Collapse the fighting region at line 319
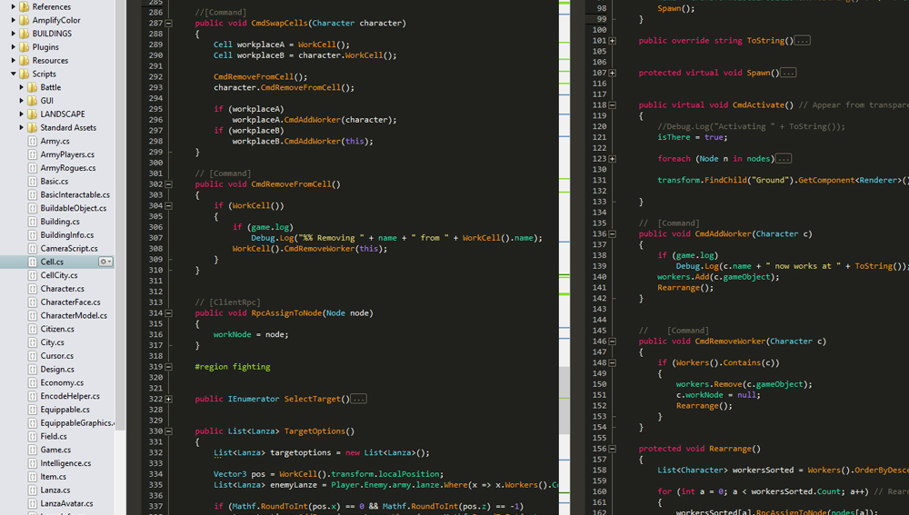909x515 pixels. pyautogui.click(x=169, y=367)
